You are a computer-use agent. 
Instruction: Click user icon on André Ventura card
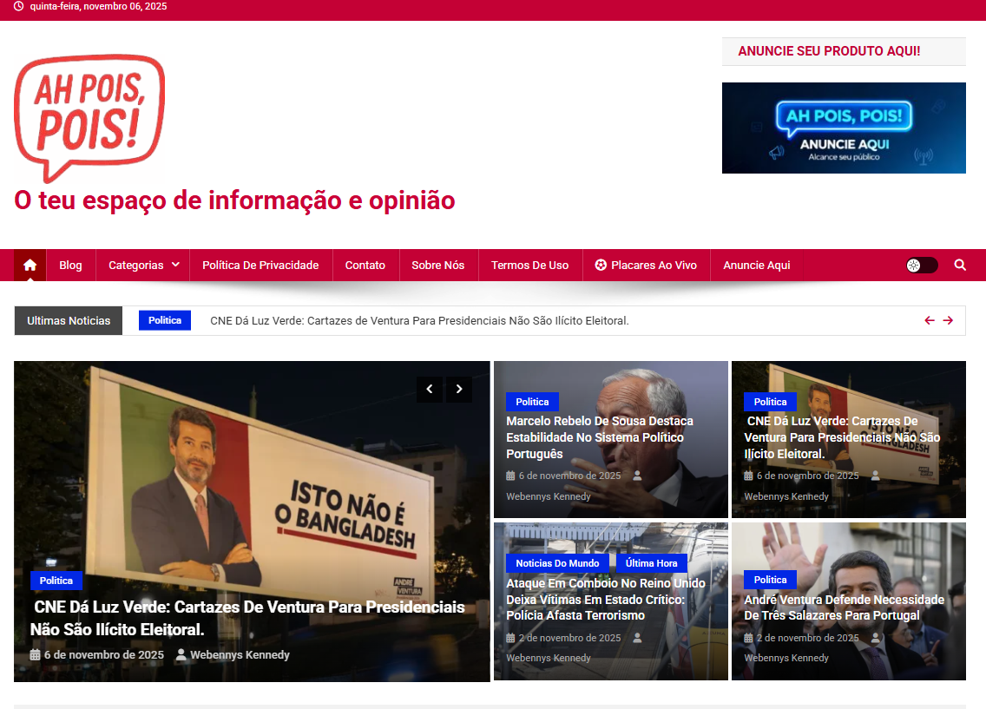pyautogui.click(x=875, y=638)
